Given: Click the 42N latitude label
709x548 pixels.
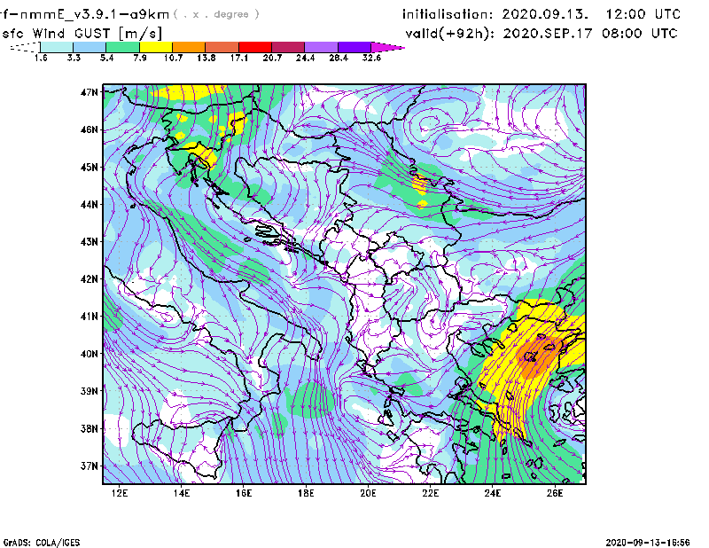Looking at the screenshot, I should pyautogui.click(x=90, y=279).
